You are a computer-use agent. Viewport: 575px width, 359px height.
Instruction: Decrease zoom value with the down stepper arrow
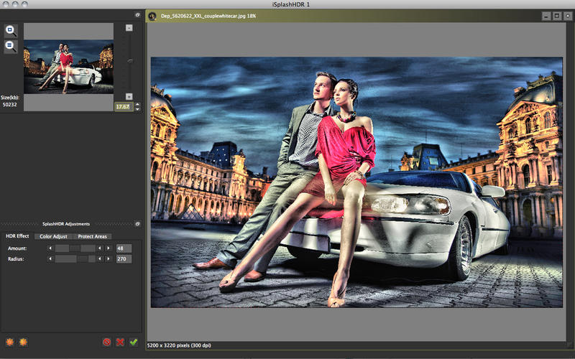tap(137, 109)
